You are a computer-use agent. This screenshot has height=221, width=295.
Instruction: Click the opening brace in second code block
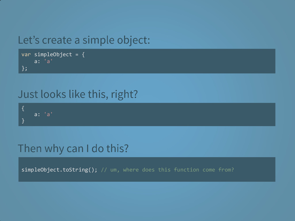point(23,108)
